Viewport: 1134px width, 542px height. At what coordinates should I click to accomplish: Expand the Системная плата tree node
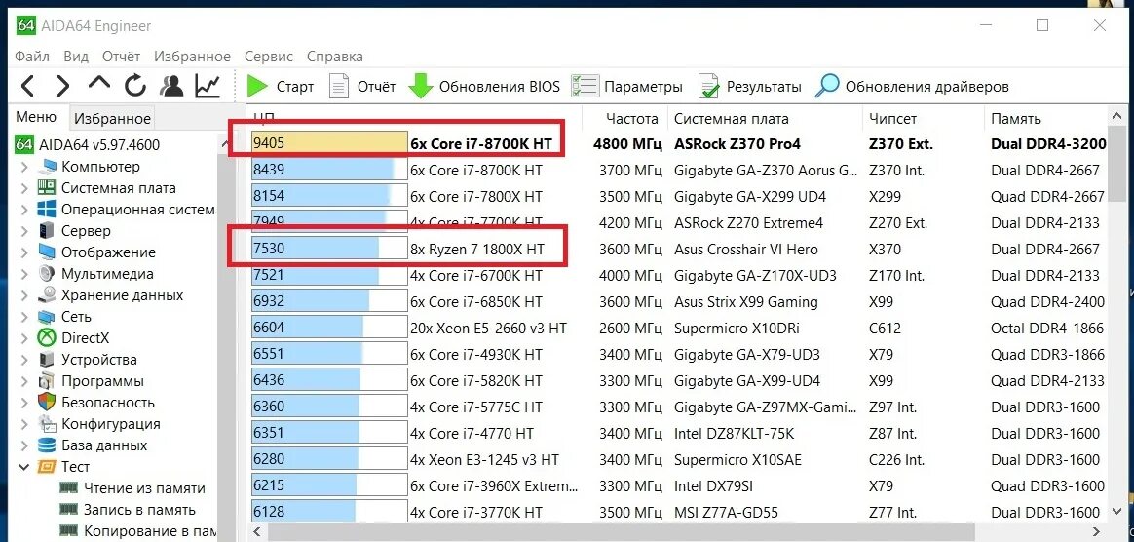tap(24, 188)
